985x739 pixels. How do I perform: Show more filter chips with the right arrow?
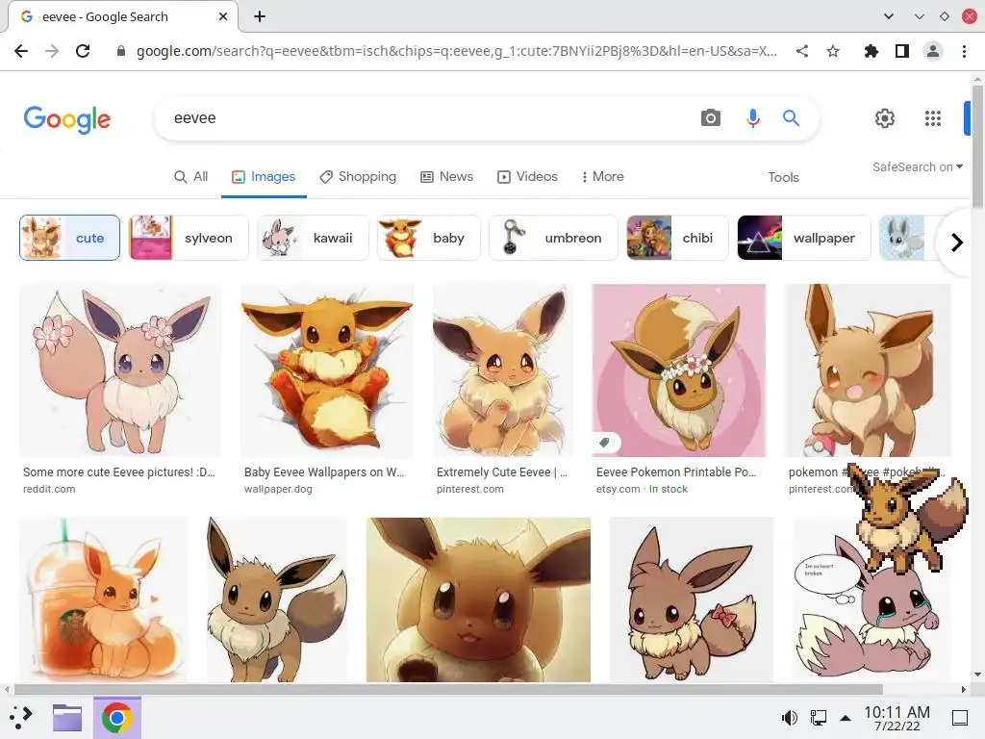pos(956,242)
